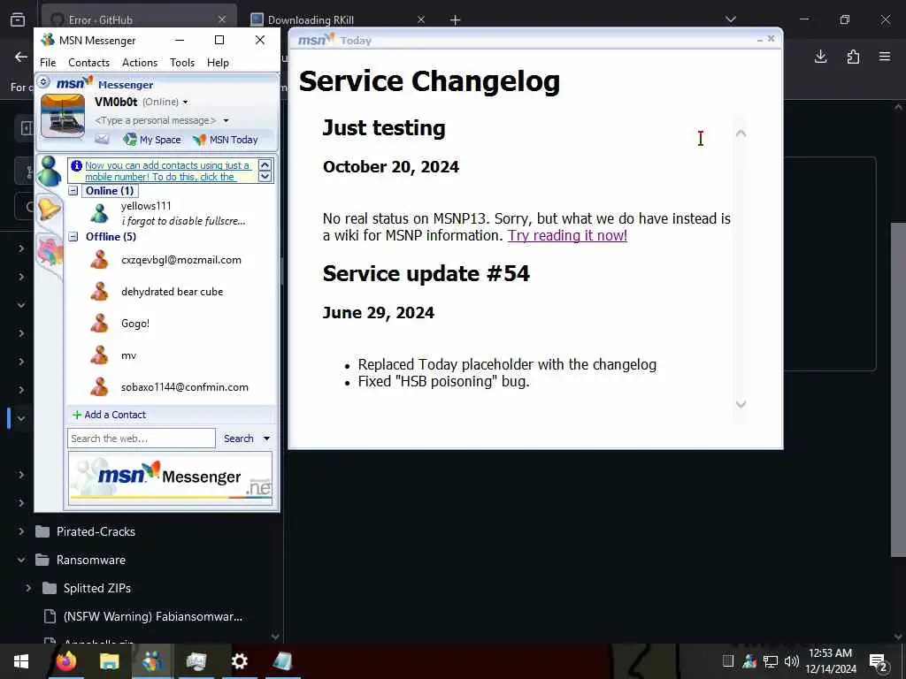Close the MSN Today window
Image resolution: width=906 pixels, height=679 pixels.
pyautogui.click(x=771, y=39)
